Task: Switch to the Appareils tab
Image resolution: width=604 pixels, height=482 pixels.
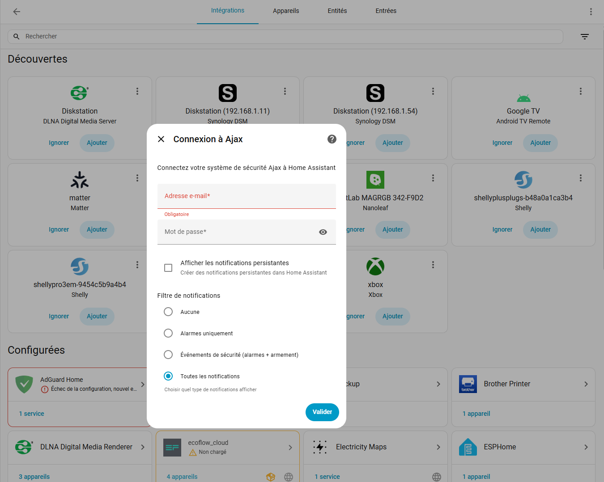Action: [x=286, y=11]
